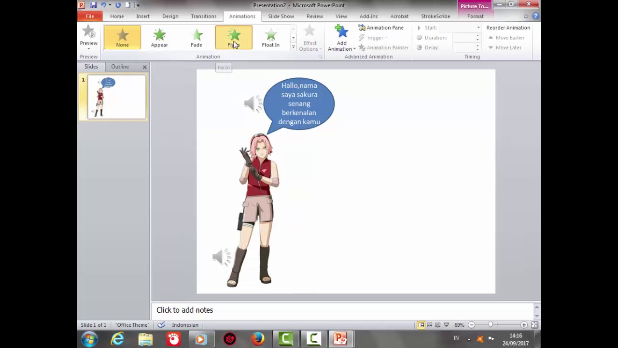618x348 pixels.
Task: Open the StrokeScribe tab
Action: pyautogui.click(x=435, y=16)
